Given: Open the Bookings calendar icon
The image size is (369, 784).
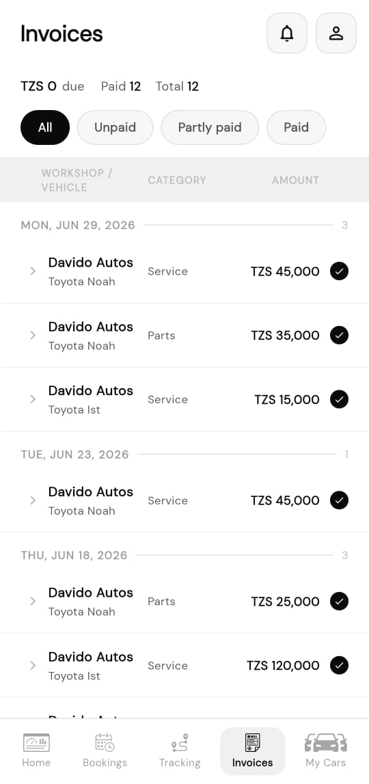Looking at the screenshot, I should 105,742.
